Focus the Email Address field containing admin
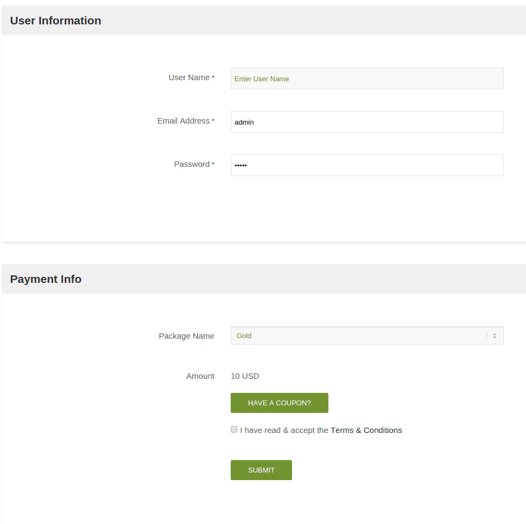This screenshot has width=526, height=524. coord(367,122)
